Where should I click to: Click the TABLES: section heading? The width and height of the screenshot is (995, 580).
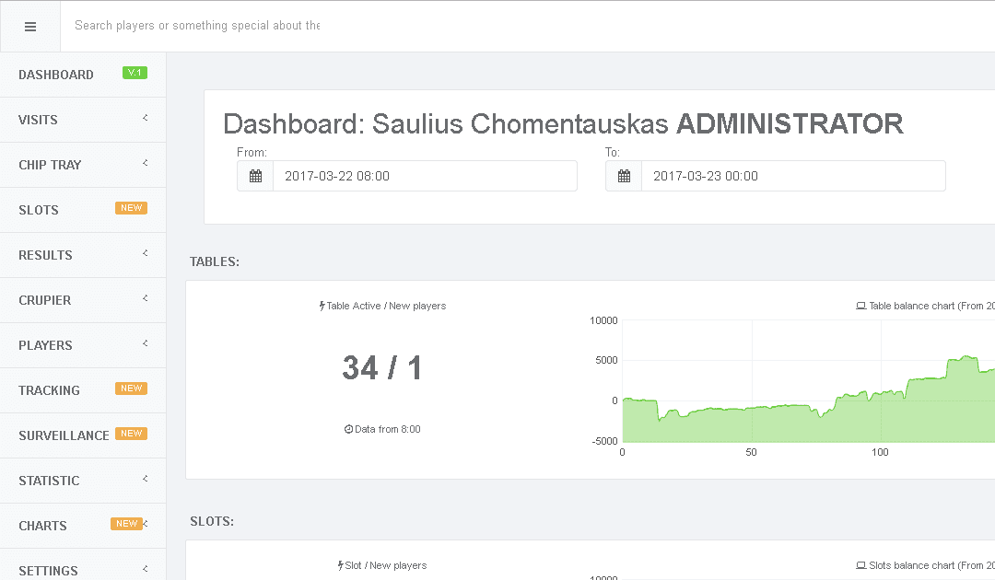click(215, 261)
